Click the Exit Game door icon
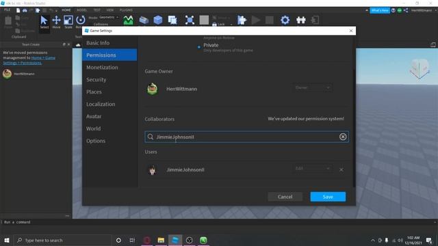 [315, 20]
